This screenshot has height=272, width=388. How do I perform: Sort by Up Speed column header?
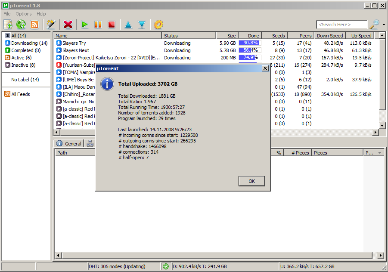pyautogui.click(x=360, y=36)
